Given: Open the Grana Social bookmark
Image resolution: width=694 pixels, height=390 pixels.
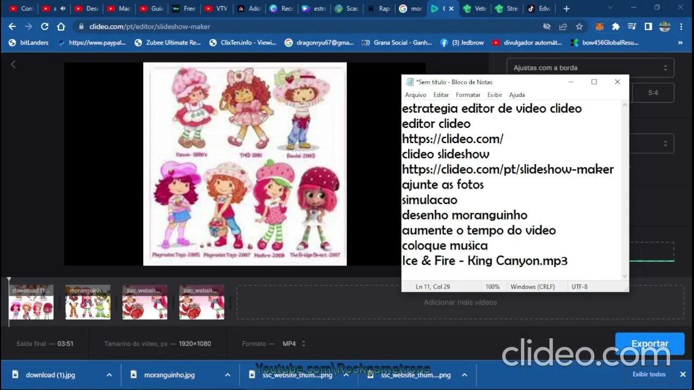Looking at the screenshot, I should pyautogui.click(x=396, y=42).
